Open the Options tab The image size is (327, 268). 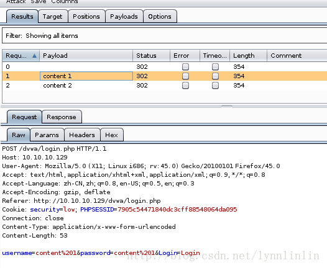click(160, 16)
